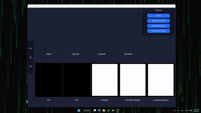Click Download Normalized button
The image size is (201, 113).
(159, 31)
